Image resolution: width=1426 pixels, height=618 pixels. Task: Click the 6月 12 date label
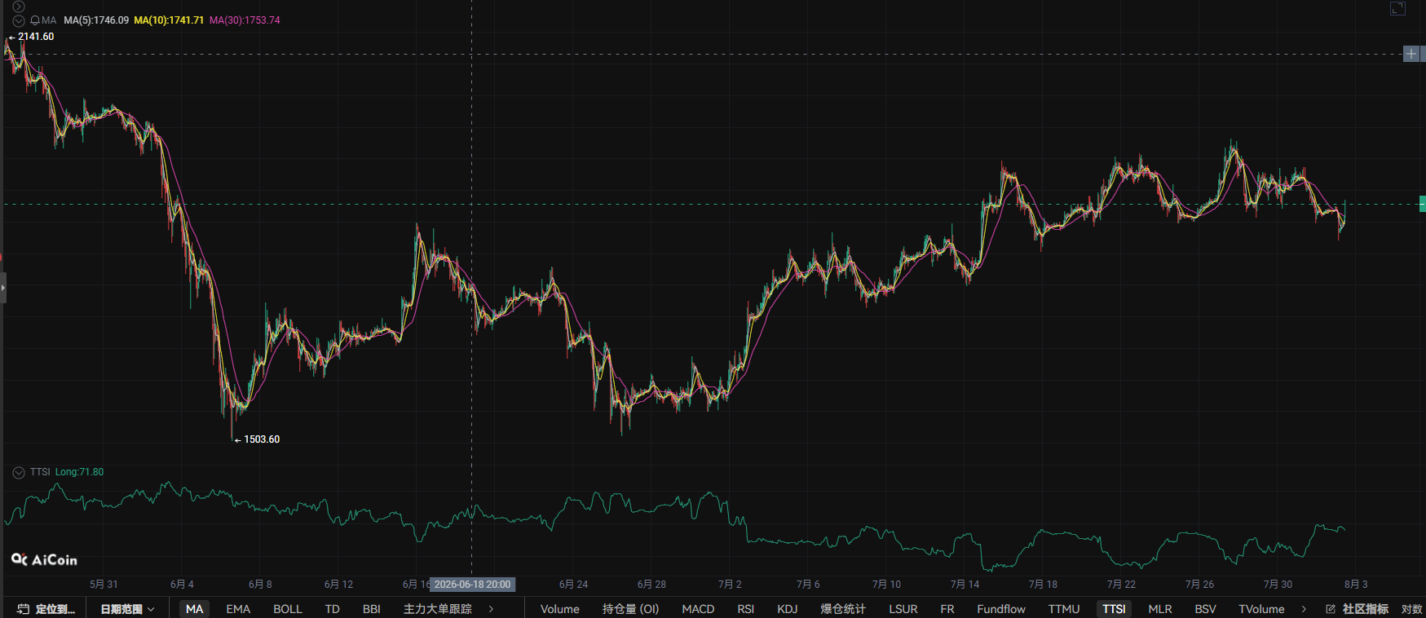(338, 585)
